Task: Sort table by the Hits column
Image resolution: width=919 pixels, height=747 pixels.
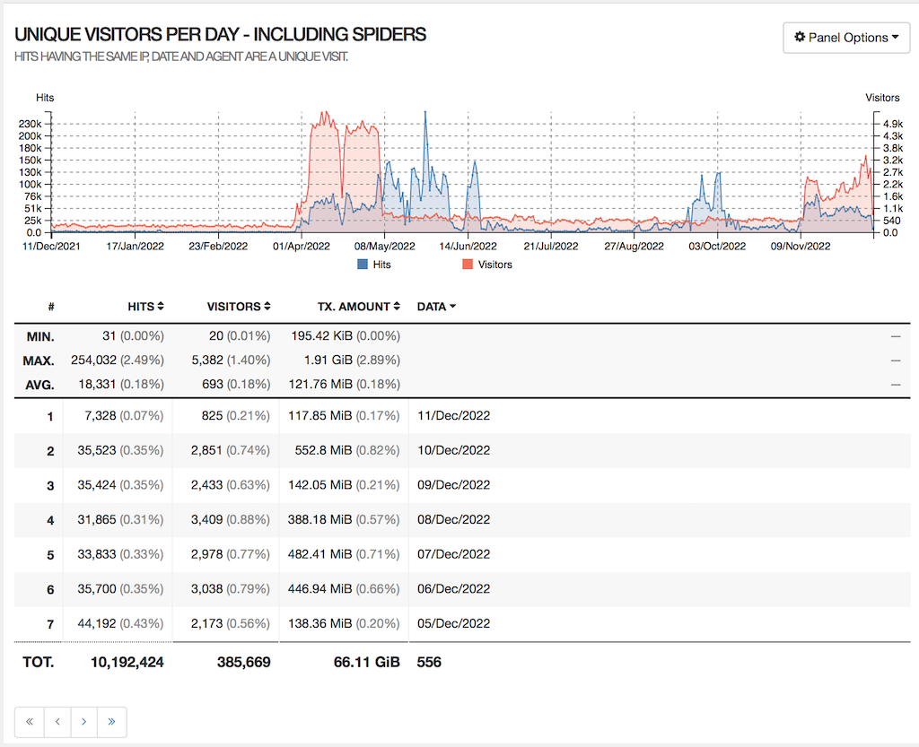Action: [x=145, y=307]
